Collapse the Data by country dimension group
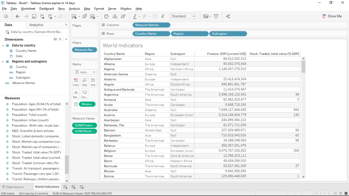The width and height of the screenshot is (349, 196). coord(3,45)
